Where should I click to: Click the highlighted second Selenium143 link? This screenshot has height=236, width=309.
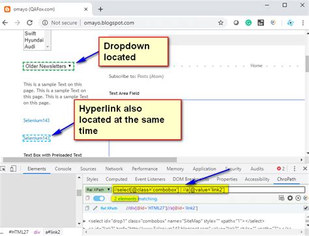click(x=37, y=138)
